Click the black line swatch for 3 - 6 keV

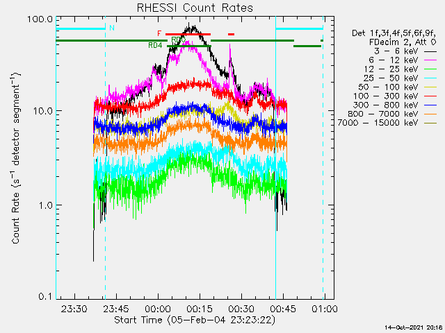coord(430,51)
